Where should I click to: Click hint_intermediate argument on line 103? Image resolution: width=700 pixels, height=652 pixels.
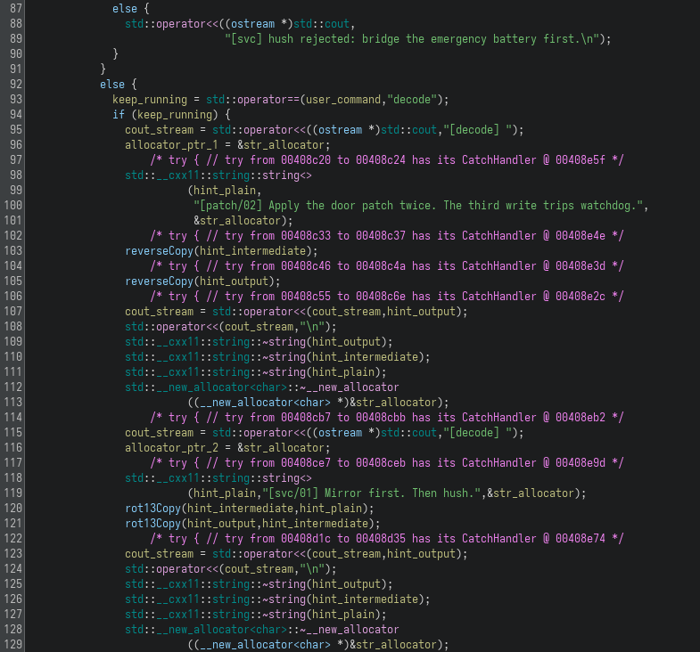tap(252, 250)
